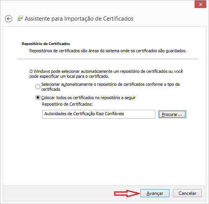The width and height of the screenshot is (209, 204).
Task: Click the 'Colocar todos os certificados no repositório' label
Action: pos(88,98)
